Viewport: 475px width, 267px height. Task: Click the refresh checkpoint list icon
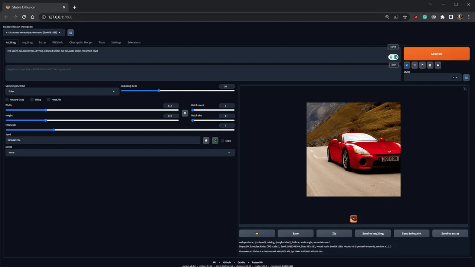[x=71, y=33]
